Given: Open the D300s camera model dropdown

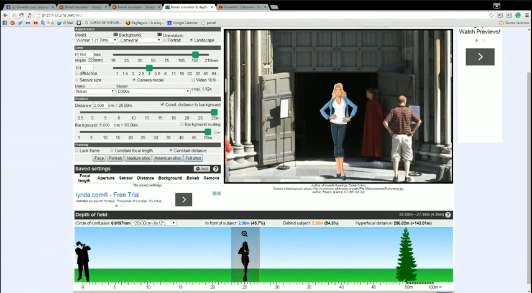Looking at the screenshot, I should pos(153,91).
